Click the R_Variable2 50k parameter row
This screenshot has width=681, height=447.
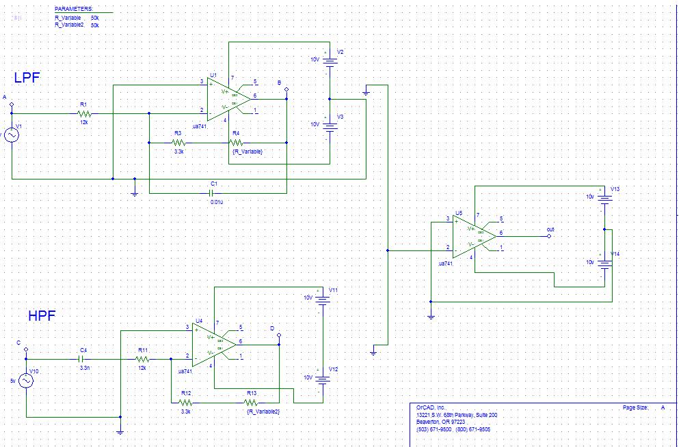pyautogui.click(x=77, y=25)
